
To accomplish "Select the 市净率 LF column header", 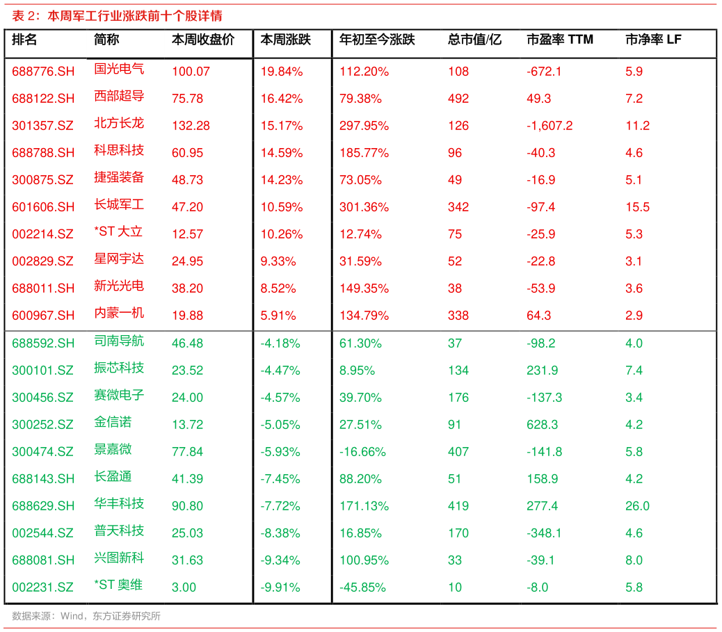I will pyautogui.click(x=653, y=40).
